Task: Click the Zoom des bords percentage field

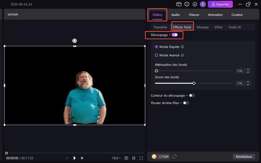Action: [x=240, y=83]
